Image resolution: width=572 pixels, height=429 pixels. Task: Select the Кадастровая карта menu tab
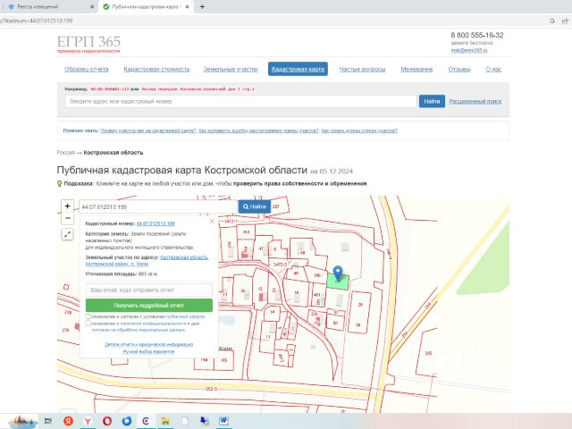pos(298,69)
